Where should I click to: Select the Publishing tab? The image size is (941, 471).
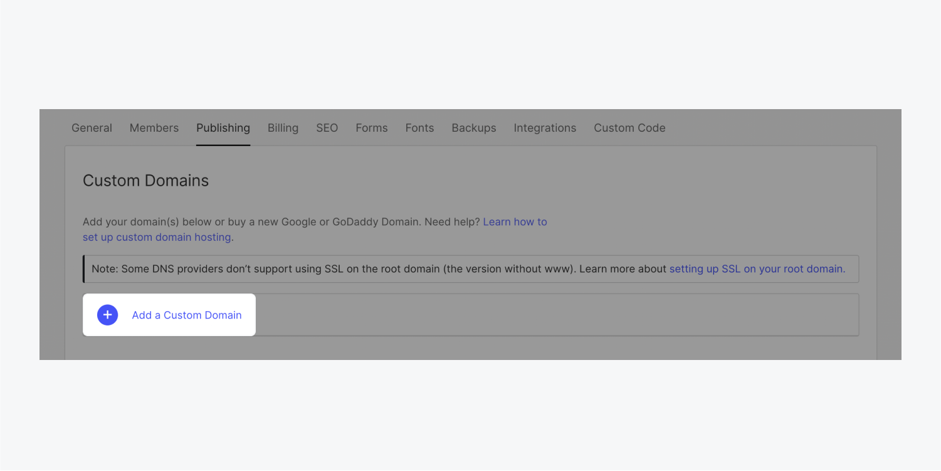(x=223, y=128)
